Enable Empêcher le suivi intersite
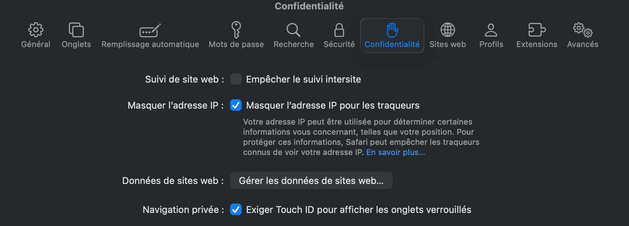The image size is (629, 226). click(236, 79)
